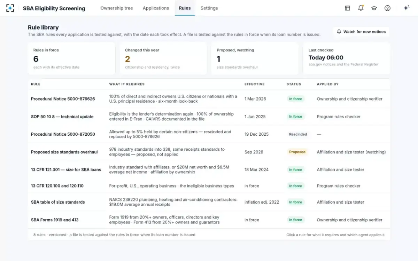
Task: Click the Proposed status badge
Action: pos(297,152)
